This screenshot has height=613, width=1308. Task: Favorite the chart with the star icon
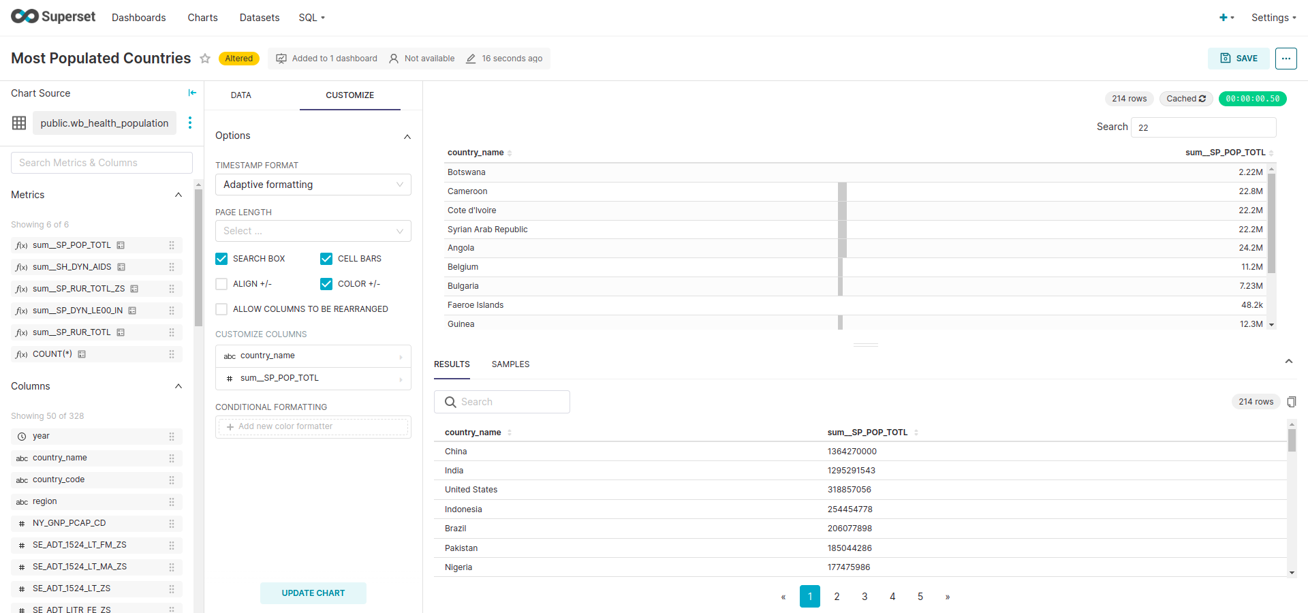[205, 59]
